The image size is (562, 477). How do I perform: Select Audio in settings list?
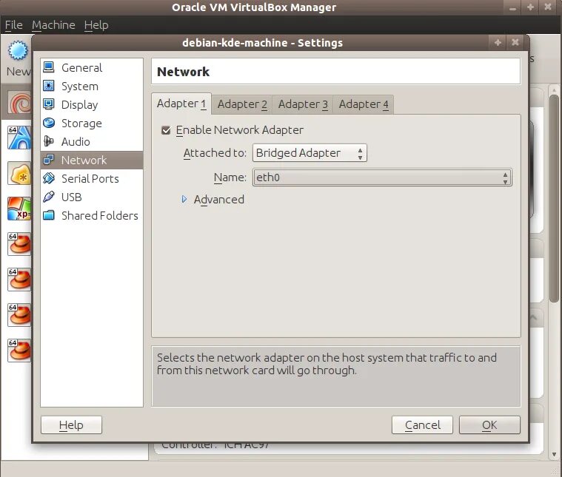92,141
